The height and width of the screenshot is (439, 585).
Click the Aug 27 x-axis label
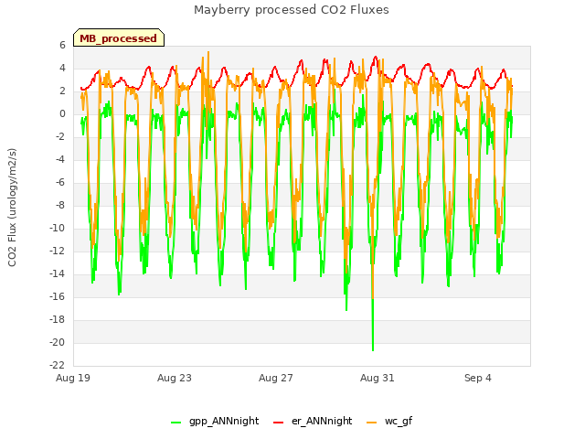pyautogui.click(x=276, y=378)
